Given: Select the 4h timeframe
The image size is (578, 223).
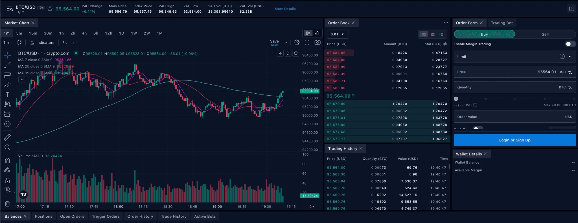Looking at the screenshot, I should tap(84, 33).
